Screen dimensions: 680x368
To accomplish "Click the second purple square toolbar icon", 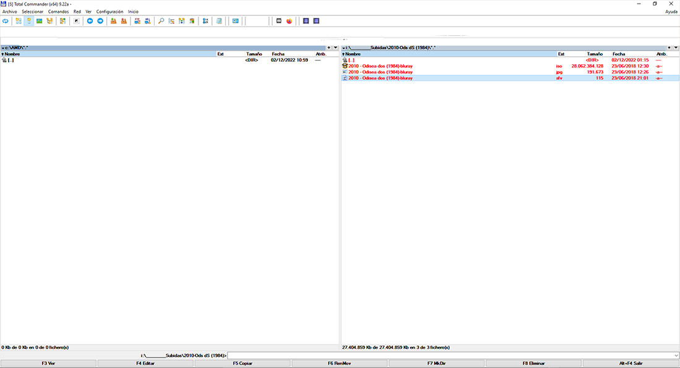I will coord(316,21).
